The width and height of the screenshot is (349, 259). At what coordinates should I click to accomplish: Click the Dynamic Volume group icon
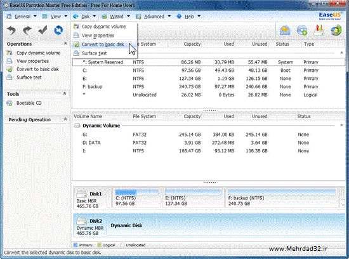coord(77,126)
